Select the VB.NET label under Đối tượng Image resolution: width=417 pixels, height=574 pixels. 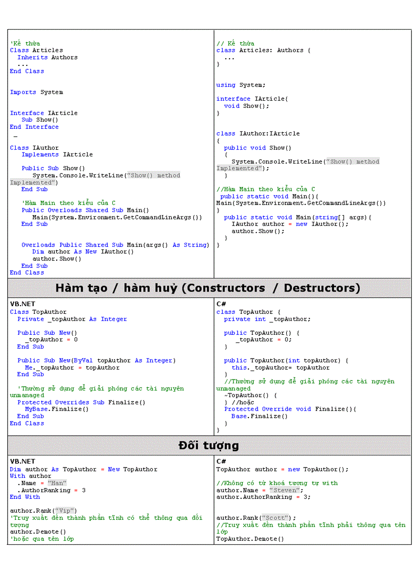[x=23, y=462]
